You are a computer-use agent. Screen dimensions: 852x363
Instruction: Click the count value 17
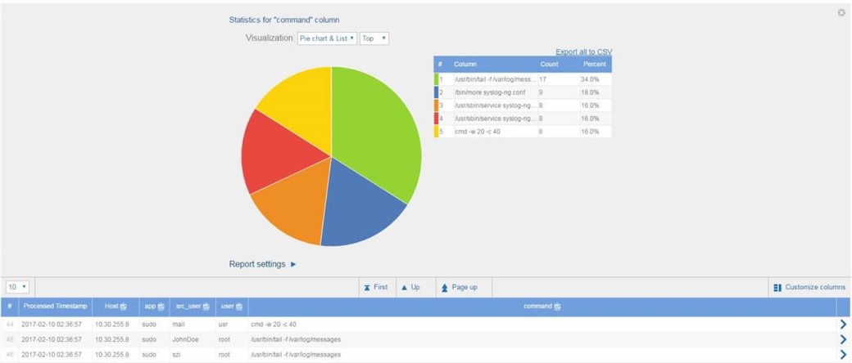point(542,79)
